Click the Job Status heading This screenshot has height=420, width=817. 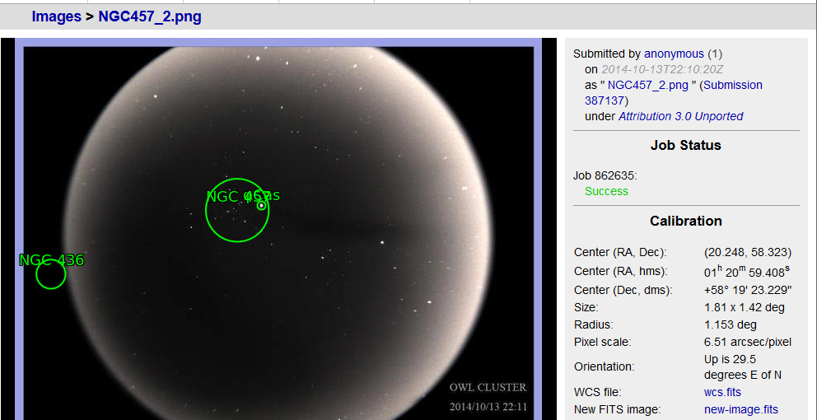(686, 145)
